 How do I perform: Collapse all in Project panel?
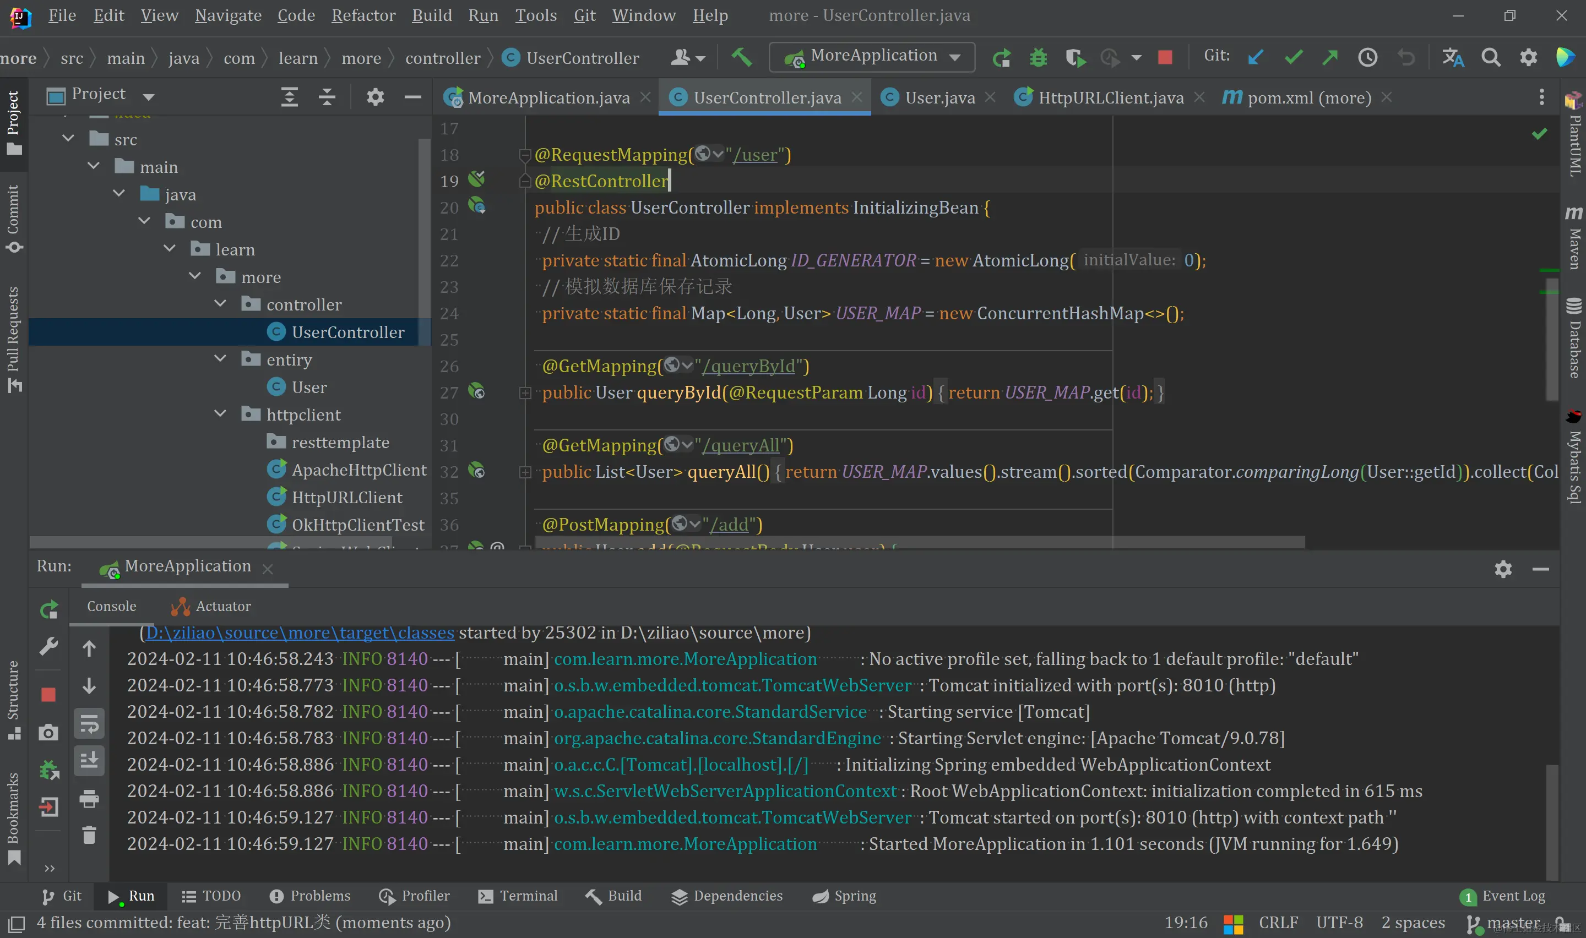(327, 97)
